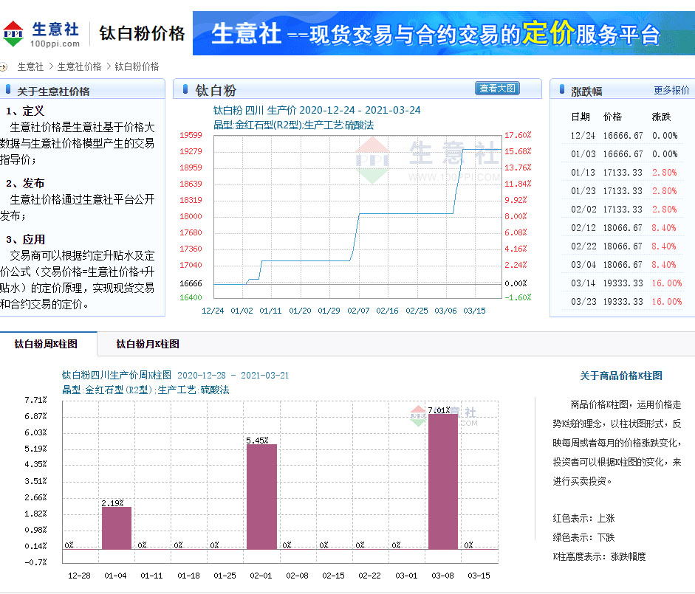
Task: Click the 生意社 100ppi.com logo
Action: click(41, 34)
